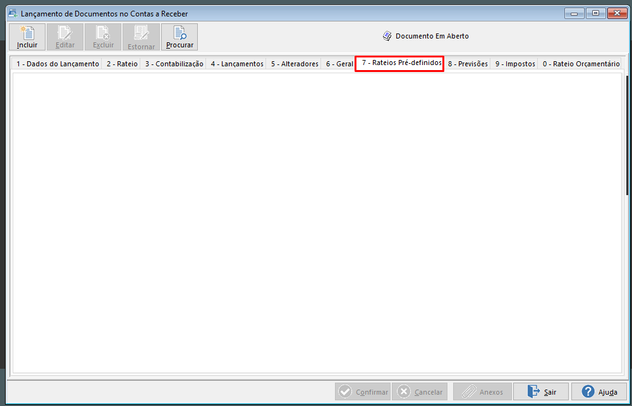This screenshot has height=406, width=632.
Task: Click the Estornar toolbar button
Action: pyautogui.click(x=141, y=37)
